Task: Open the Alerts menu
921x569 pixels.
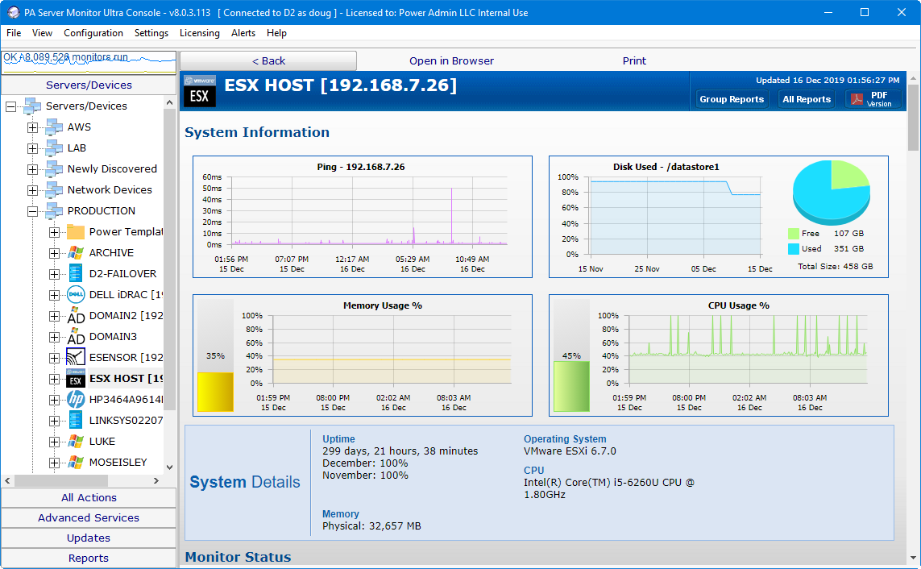Action: pos(243,33)
